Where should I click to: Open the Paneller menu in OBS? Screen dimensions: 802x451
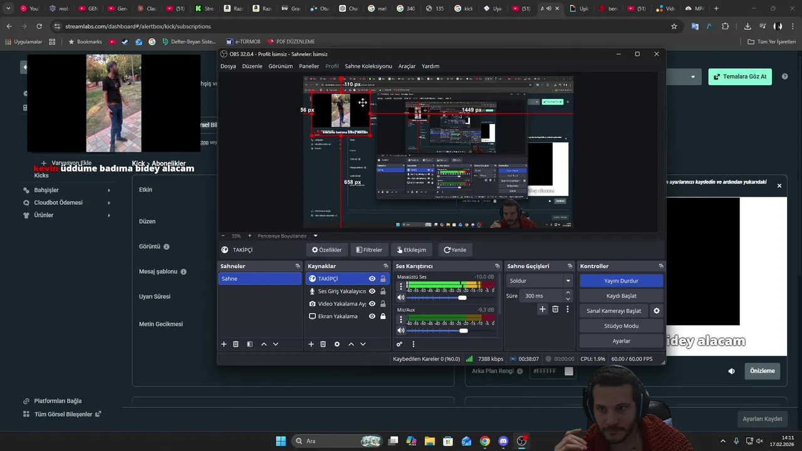309,66
